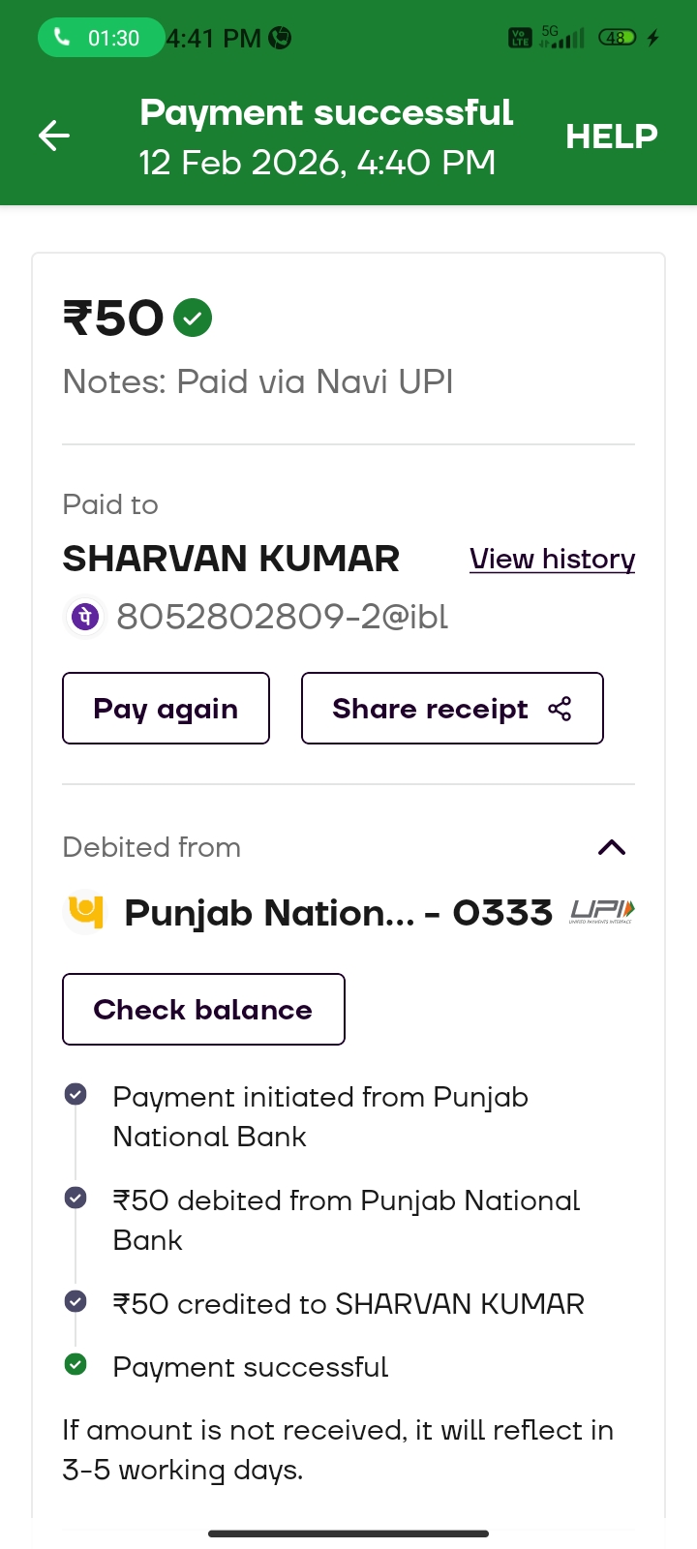
Task: Tap the ₹50 credited step checkmark
Action: [76, 1301]
